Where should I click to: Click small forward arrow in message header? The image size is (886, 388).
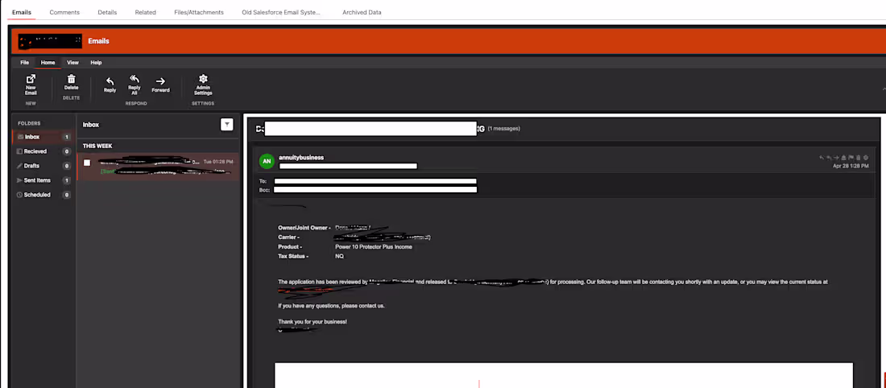(836, 158)
